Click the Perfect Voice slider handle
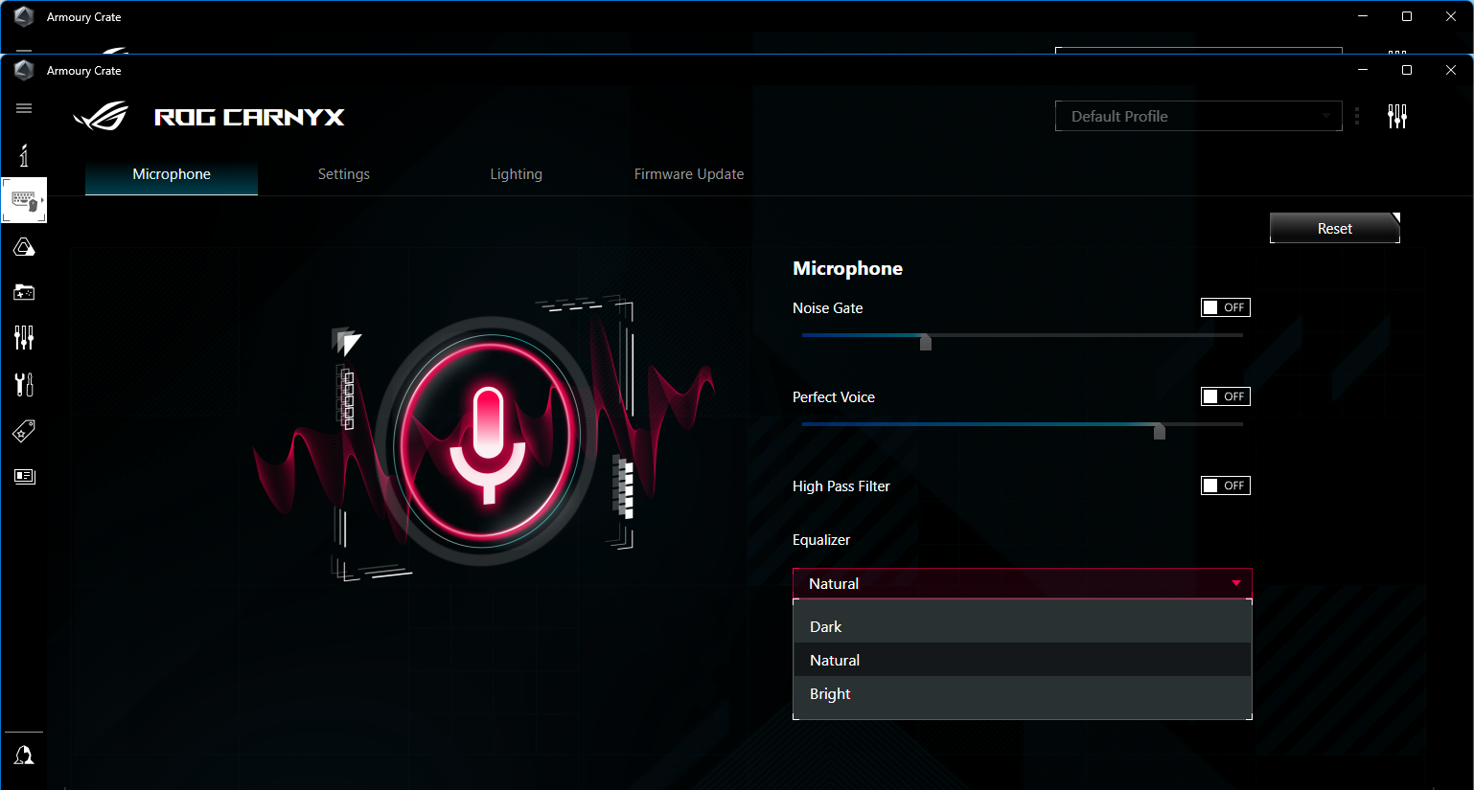Image resolution: width=1474 pixels, height=790 pixels. pos(1160,431)
